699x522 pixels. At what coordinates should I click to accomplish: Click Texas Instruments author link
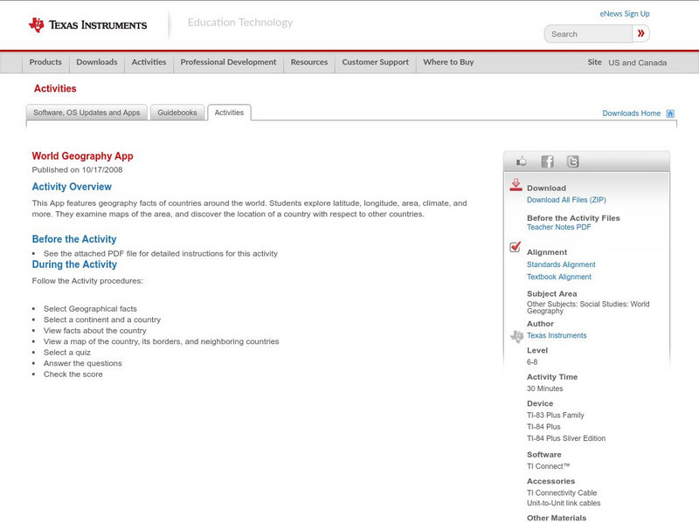coord(557,335)
